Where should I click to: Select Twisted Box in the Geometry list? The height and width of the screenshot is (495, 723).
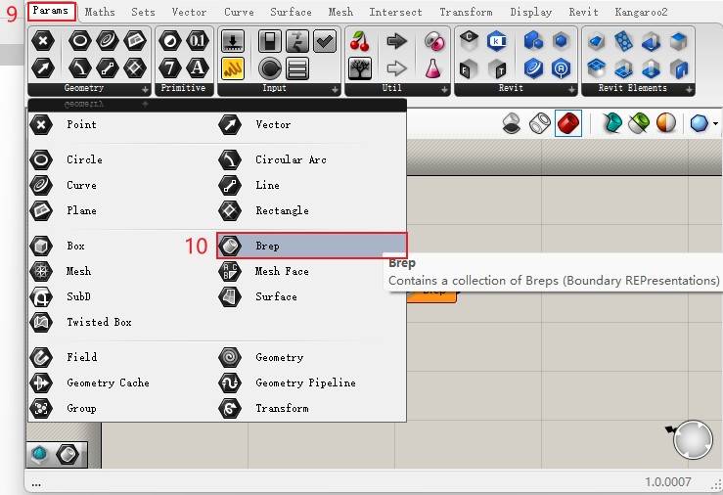tap(122, 322)
